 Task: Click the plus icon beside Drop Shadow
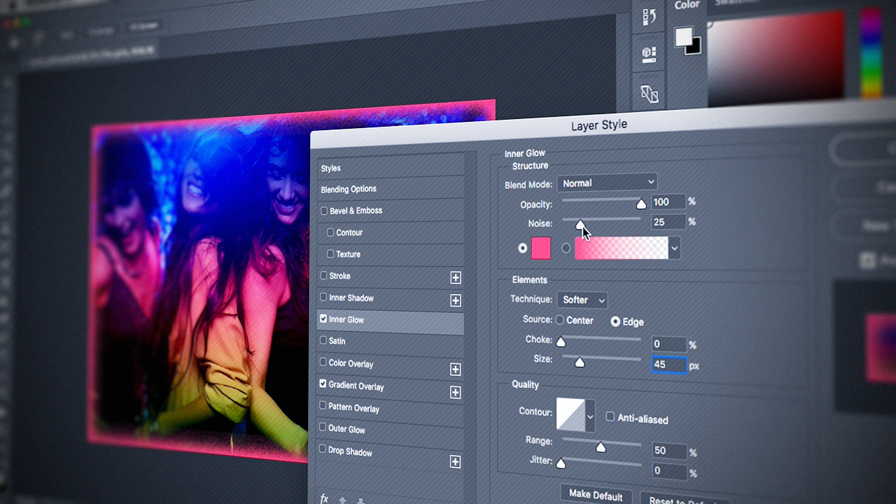click(455, 461)
